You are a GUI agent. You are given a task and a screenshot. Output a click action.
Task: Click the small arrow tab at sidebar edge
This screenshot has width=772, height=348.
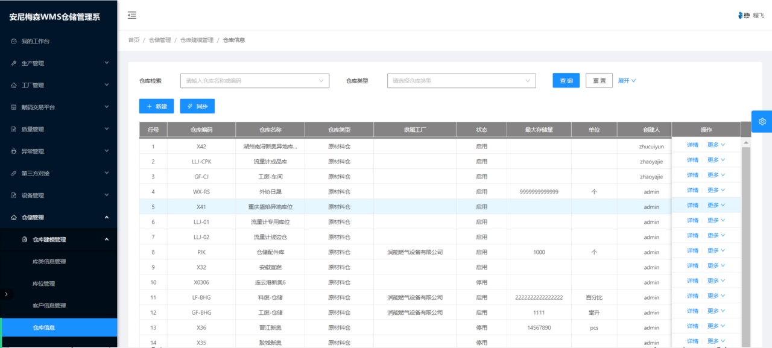(6, 294)
